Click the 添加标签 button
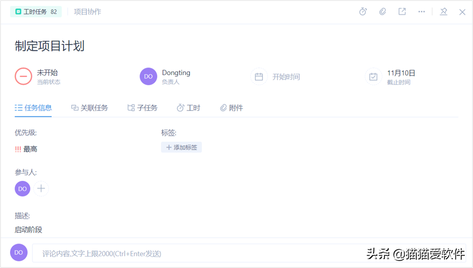The image size is (473, 268). pos(181,147)
